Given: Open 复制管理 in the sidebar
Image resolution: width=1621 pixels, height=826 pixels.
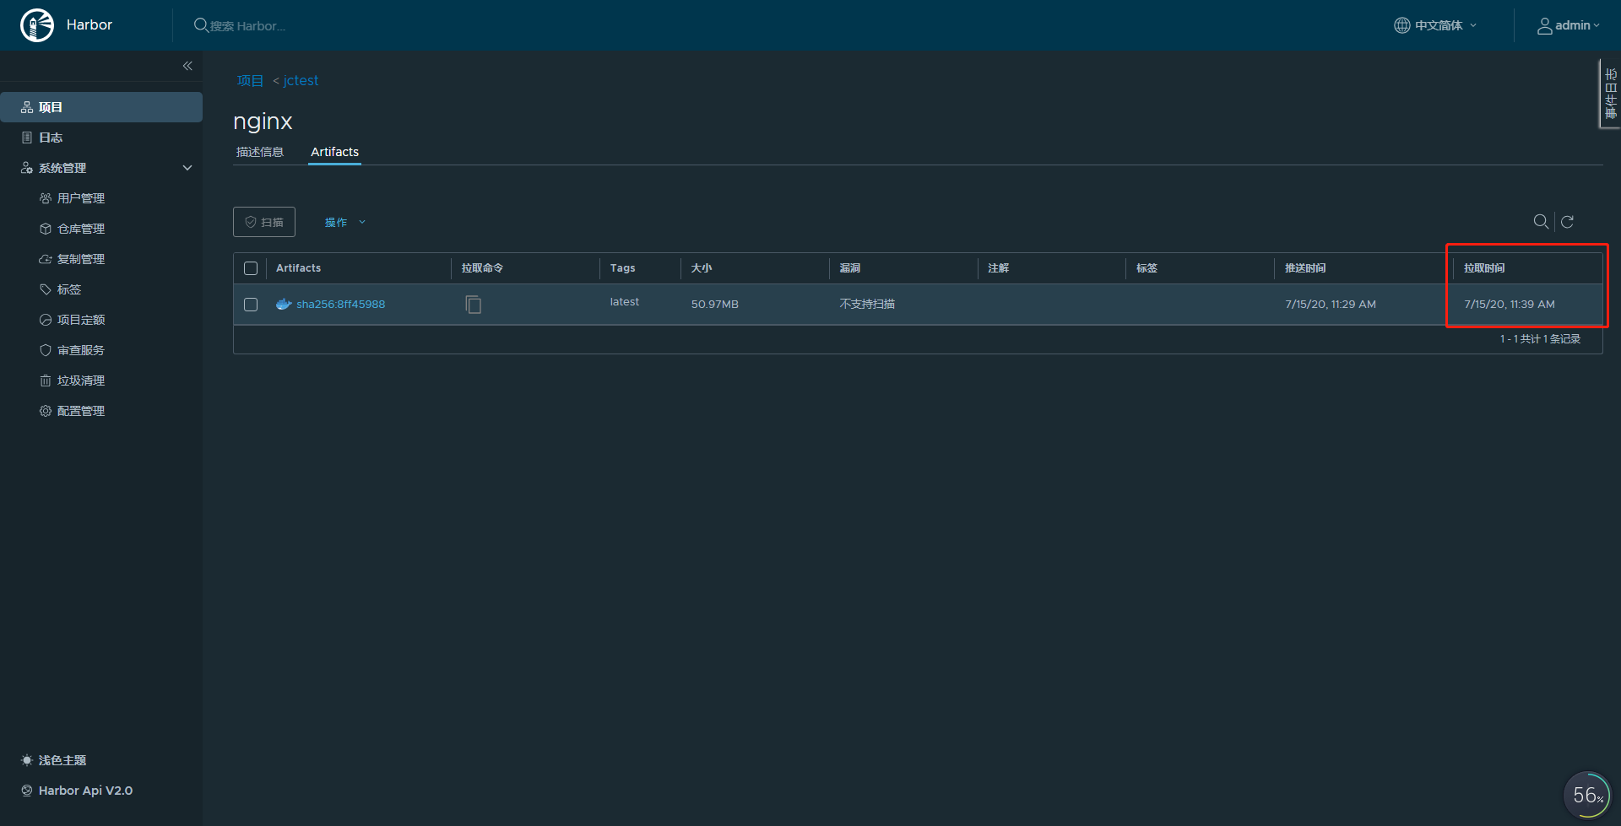Looking at the screenshot, I should pyautogui.click(x=81, y=259).
